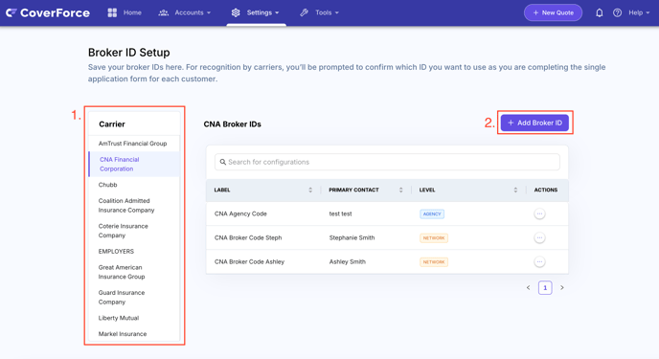Click NETWORK badge in Ashley Smith row
659x359 pixels.
434,262
